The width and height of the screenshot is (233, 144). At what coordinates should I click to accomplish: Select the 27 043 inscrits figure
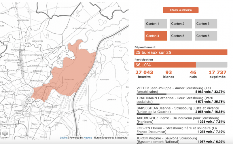[x=144, y=74]
